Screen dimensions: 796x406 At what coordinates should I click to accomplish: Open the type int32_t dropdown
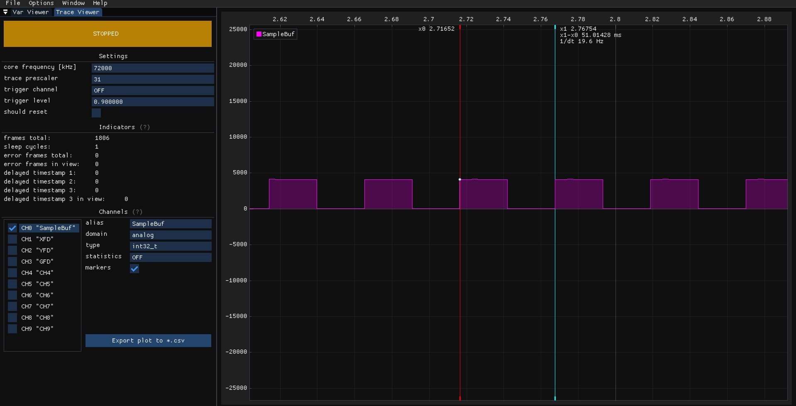170,246
